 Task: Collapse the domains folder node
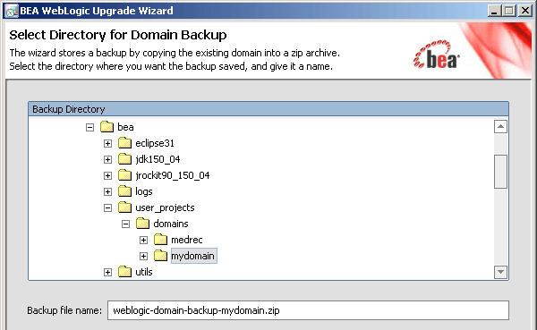(125, 224)
